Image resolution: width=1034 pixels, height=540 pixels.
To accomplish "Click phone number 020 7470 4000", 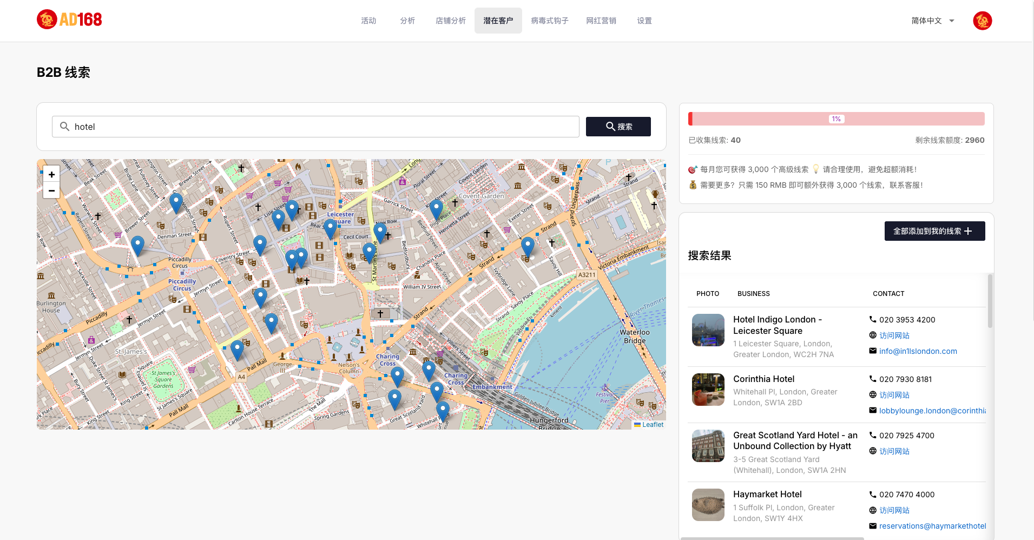I will [907, 495].
